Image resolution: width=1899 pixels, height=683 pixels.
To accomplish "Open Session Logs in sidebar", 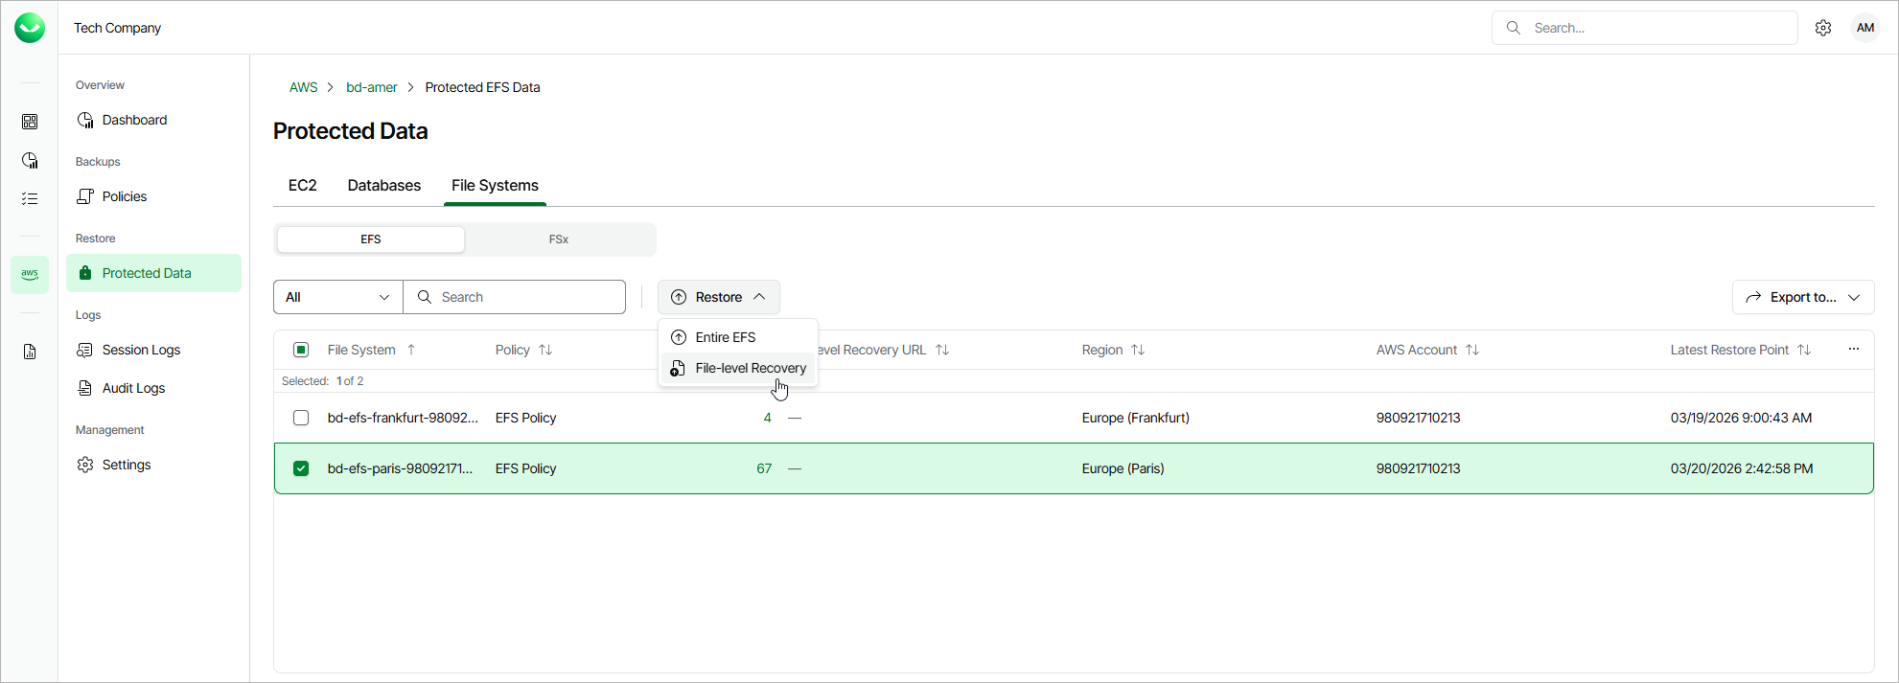I will click(x=141, y=350).
